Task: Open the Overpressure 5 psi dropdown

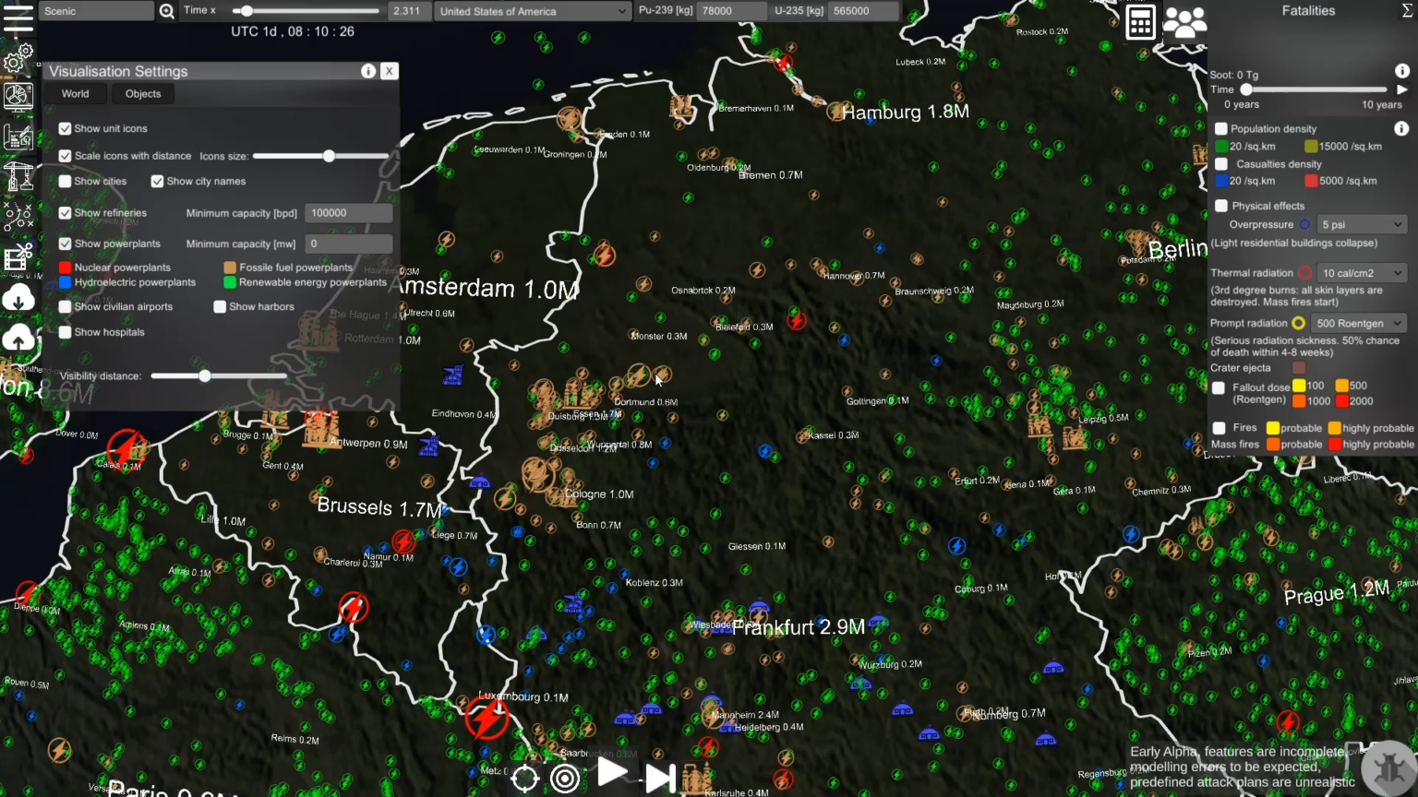Action: 1362,224
